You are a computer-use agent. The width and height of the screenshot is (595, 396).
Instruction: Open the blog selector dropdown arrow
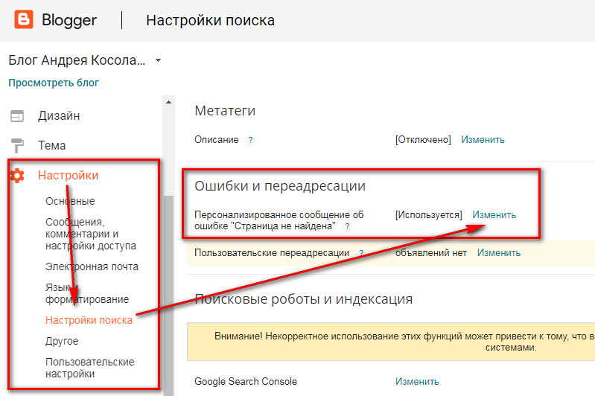tap(158, 60)
